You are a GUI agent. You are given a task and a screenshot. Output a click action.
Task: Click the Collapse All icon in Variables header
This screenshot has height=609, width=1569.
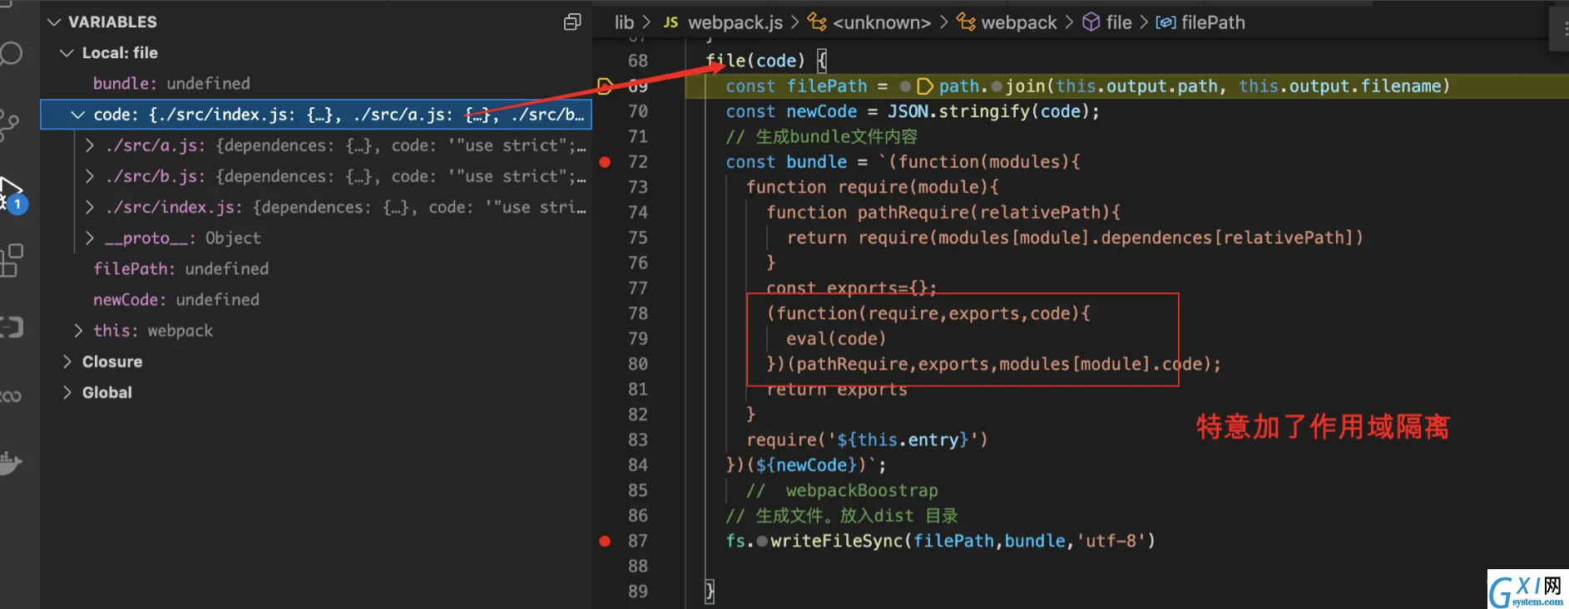(572, 22)
